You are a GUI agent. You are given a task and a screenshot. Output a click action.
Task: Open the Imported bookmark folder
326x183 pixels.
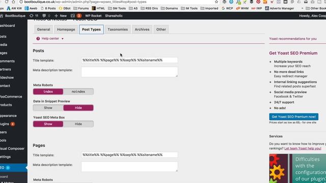[209, 8]
